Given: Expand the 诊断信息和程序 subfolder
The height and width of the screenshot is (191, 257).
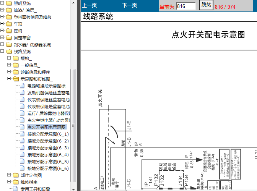Looking at the screenshot, I should [9, 72].
